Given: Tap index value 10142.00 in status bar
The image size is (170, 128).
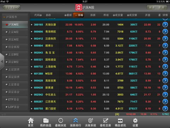Looking at the screenshot, I should tap(131, 114).
